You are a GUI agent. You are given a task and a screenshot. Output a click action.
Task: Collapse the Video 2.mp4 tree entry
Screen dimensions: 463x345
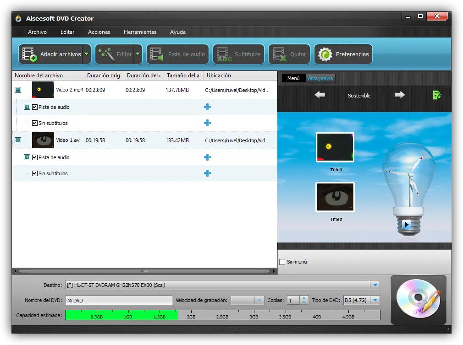18,90
